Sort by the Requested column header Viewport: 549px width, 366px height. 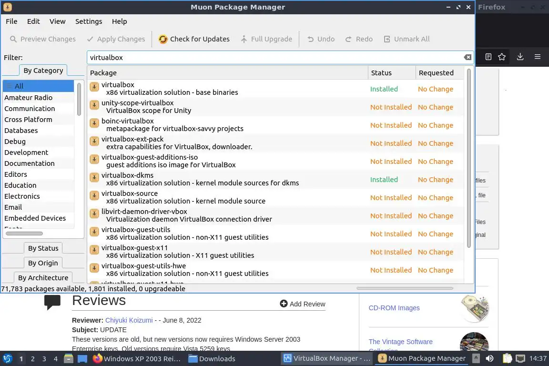coord(440,72)
